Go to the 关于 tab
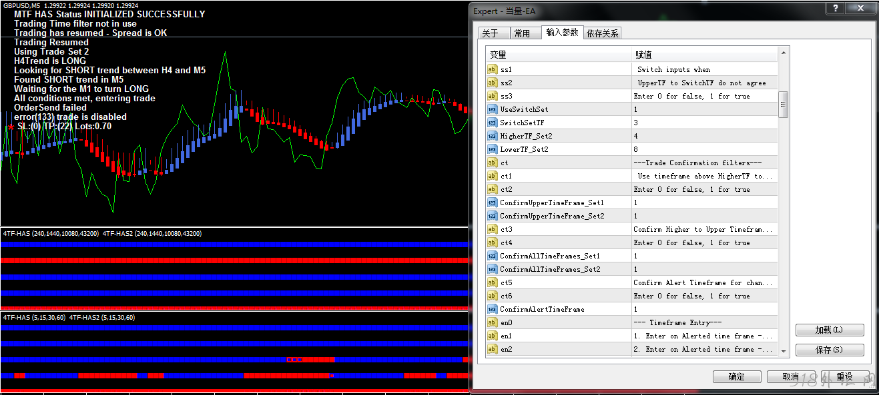 pos(491,33)
